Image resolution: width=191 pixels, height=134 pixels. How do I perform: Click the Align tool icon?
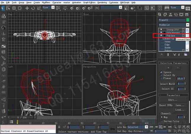tap(133, 8)
